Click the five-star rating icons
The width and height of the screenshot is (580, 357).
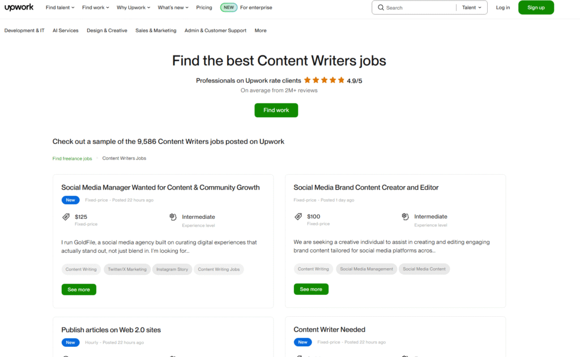[324, 80]
